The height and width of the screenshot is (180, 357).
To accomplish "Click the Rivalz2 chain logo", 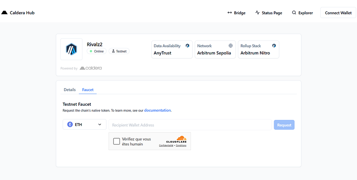I will click(x=71, y=49).
